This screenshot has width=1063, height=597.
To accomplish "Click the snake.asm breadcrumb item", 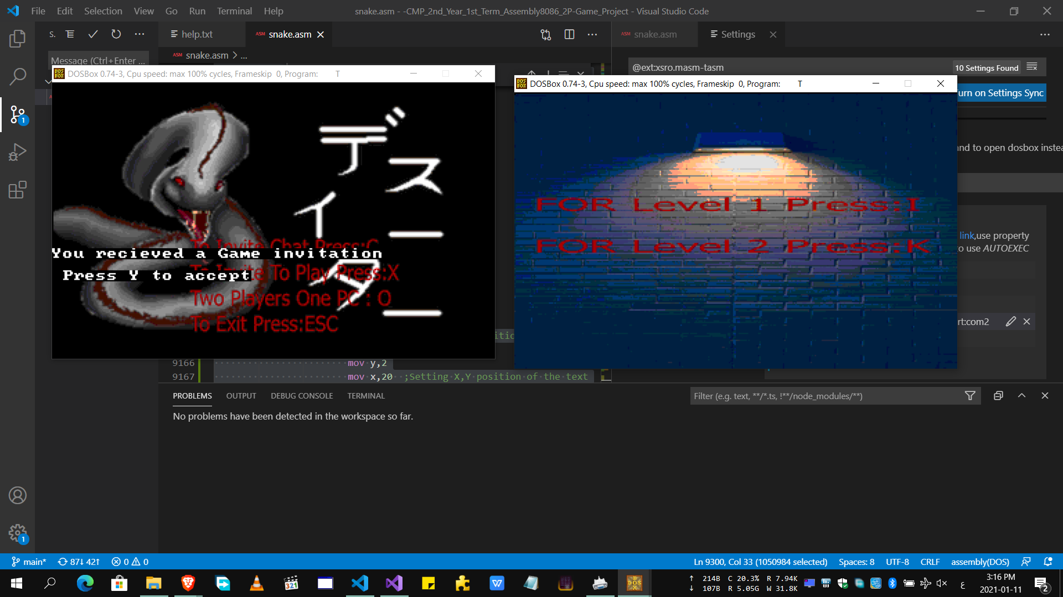I will coord(207,55).
